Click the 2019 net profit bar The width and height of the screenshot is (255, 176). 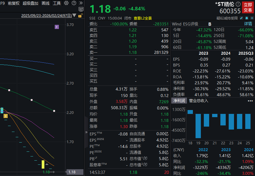198,126
